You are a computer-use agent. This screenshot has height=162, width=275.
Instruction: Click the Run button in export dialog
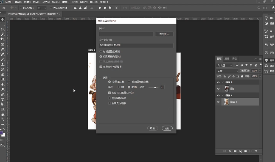(x=167, y=128)
